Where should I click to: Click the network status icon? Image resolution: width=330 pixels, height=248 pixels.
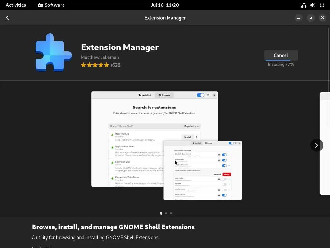[304, 5]
